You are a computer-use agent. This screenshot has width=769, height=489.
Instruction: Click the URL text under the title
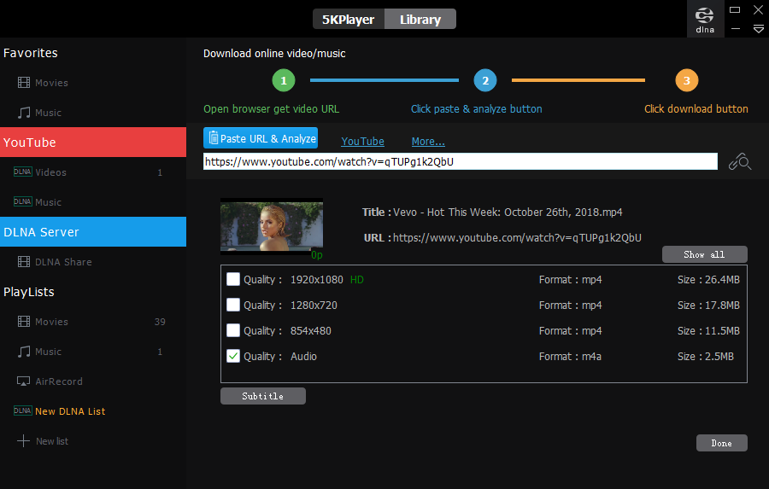coord(517,237)
